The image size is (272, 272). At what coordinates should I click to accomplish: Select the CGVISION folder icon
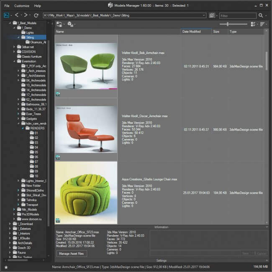click(x=19, y=51)
